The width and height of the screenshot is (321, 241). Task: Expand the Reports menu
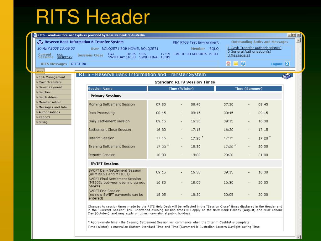tap(53, 117)
